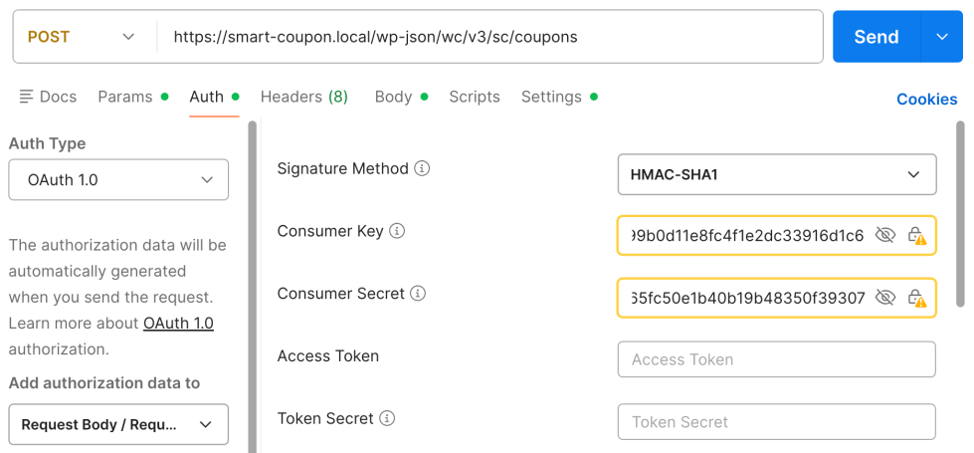Viewport: 974px width, 453px height.
Task: Click the Consumer Key info icon
Action: [397, 231]
